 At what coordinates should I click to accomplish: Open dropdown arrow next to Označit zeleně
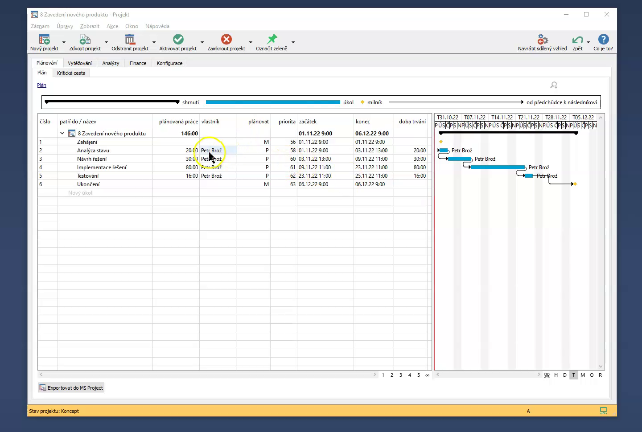pyautogui.click(x=293, y=42)
